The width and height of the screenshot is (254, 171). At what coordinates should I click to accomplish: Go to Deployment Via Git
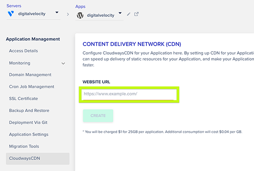pyautogui.click(x=28, y=122)
